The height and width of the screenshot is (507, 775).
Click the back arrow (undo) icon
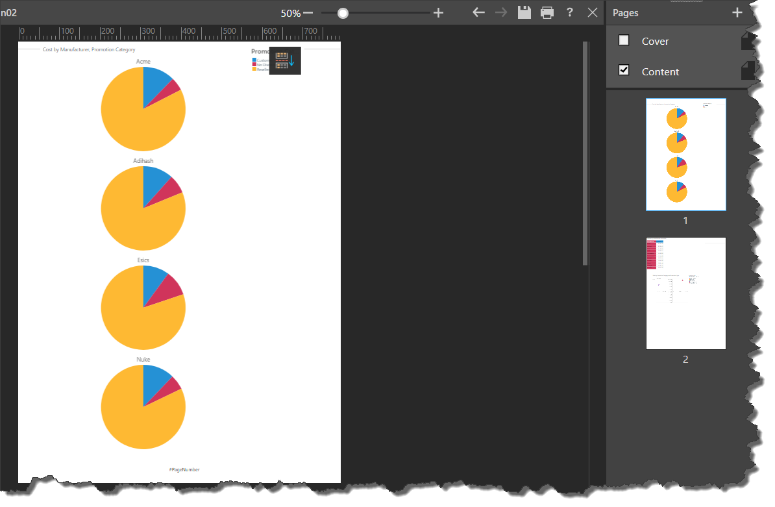click(x=478, y=12)
